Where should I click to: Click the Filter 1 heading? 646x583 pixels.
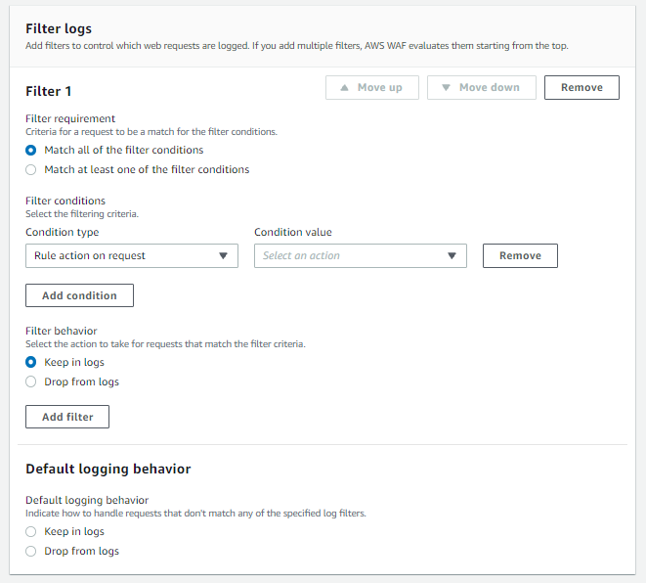click(49, 92)
